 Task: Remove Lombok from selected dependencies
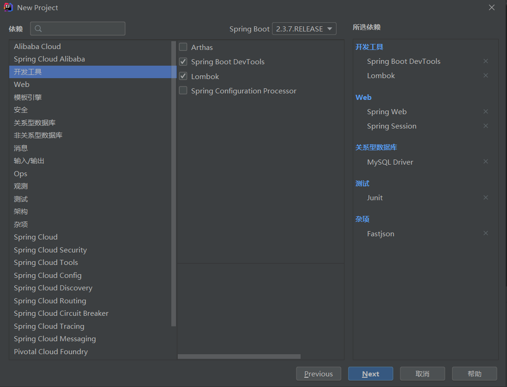coord(485,75)
